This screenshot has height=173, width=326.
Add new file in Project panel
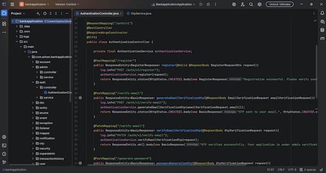(38, 13)
